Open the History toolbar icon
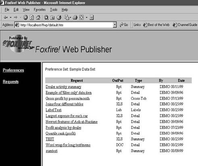Viewport: 198px width, 166px height. click(59, 17)
